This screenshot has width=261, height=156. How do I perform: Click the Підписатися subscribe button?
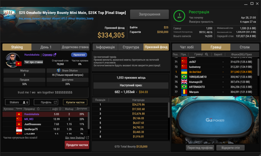79,55
